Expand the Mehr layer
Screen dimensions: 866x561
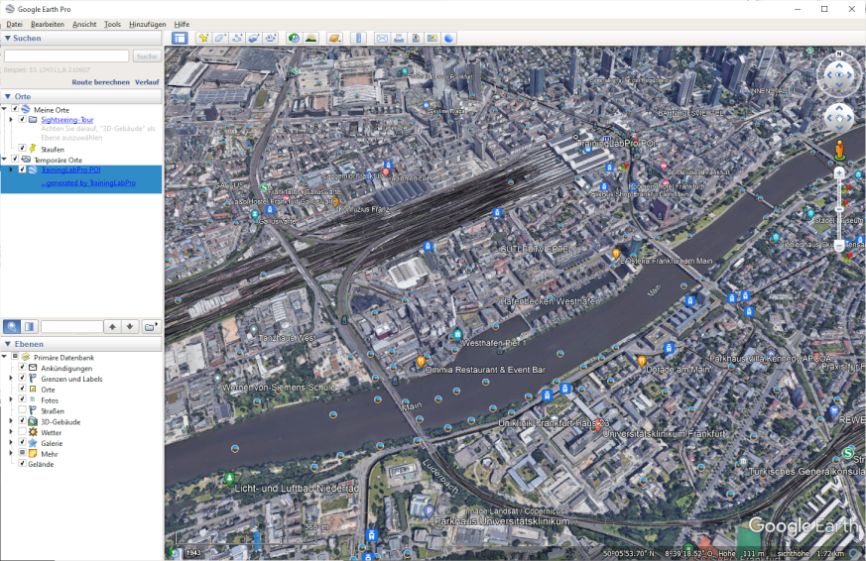tap(11, 453)
